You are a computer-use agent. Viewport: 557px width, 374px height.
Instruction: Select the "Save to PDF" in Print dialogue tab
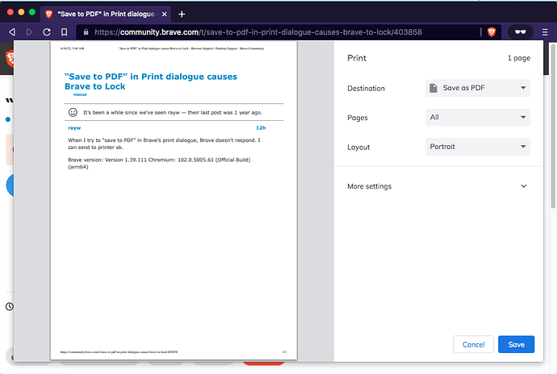pyautogui.click(x=106, y=15)
